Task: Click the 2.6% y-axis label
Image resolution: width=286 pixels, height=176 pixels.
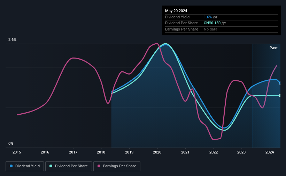Action: pos(13,40)
